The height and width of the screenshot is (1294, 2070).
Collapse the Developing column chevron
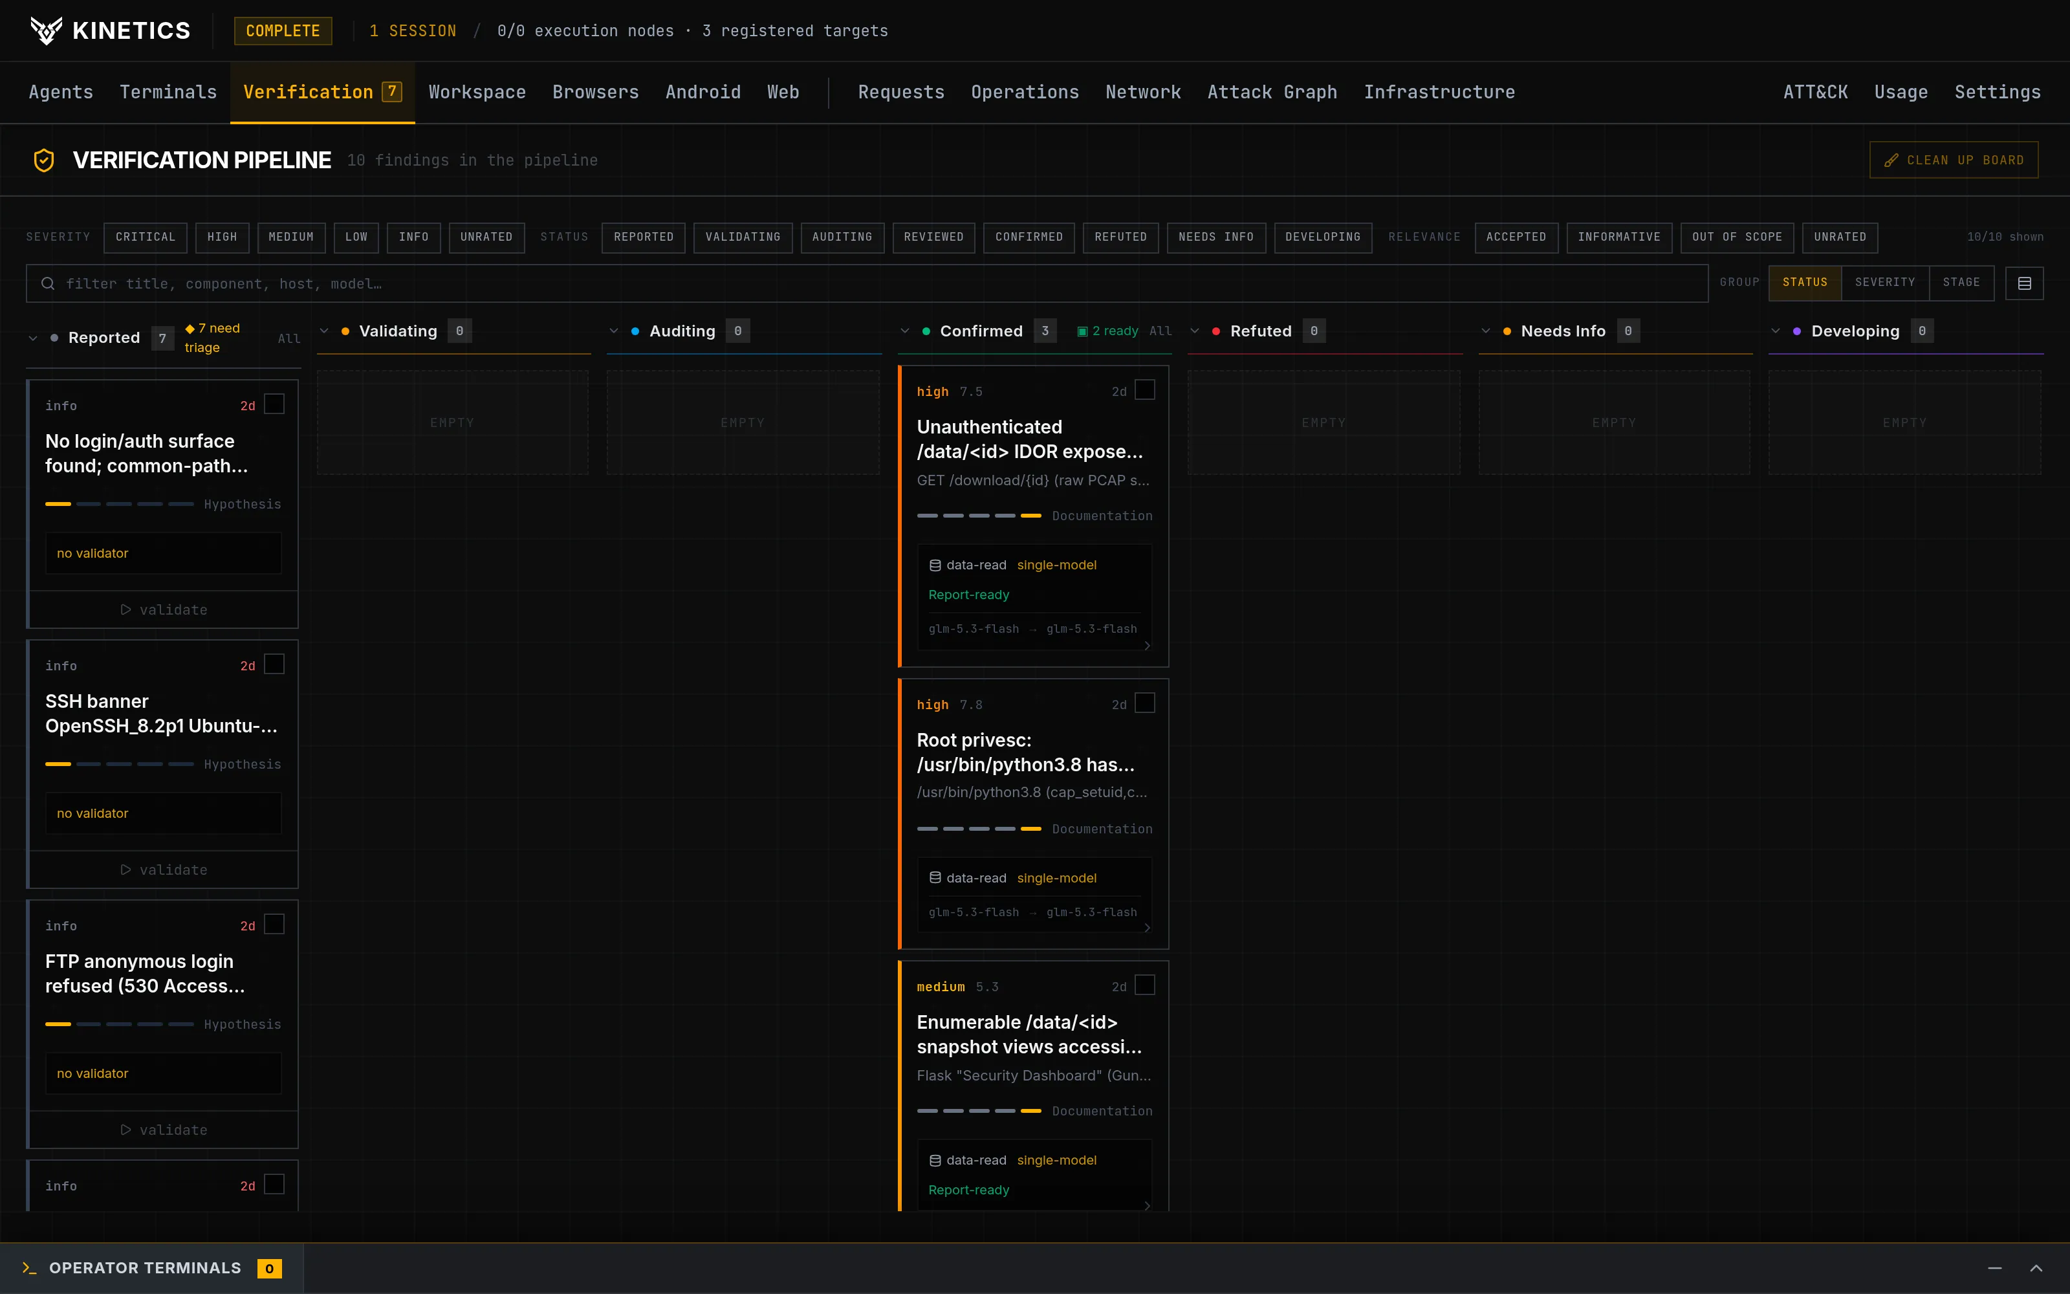(x=1775, y=331)
